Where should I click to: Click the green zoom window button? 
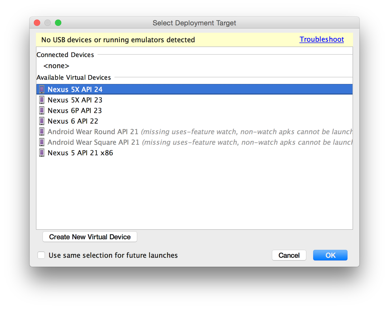click(58, 23)
